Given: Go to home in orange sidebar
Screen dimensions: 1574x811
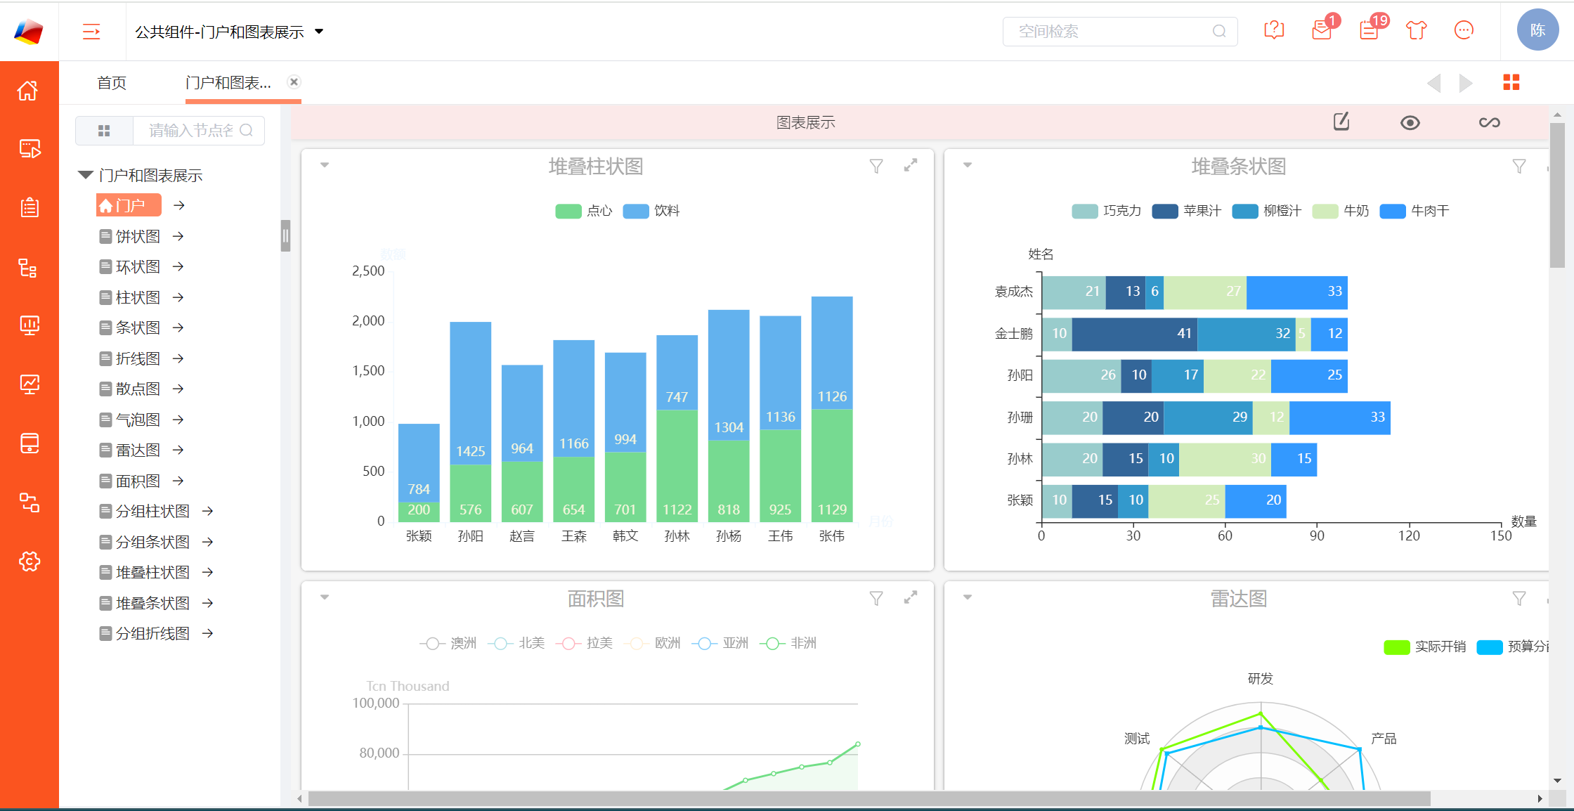Looking at the screenshot, I should 29,91.
